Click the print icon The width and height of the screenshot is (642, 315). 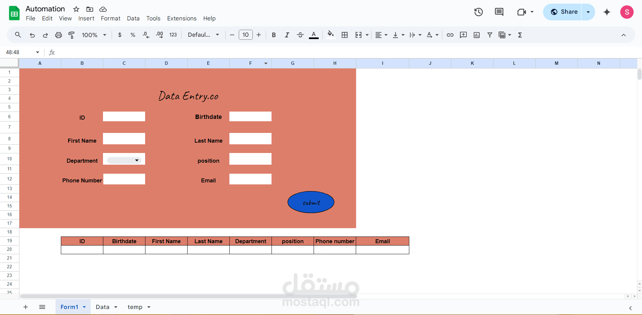(x=59, y=35)
